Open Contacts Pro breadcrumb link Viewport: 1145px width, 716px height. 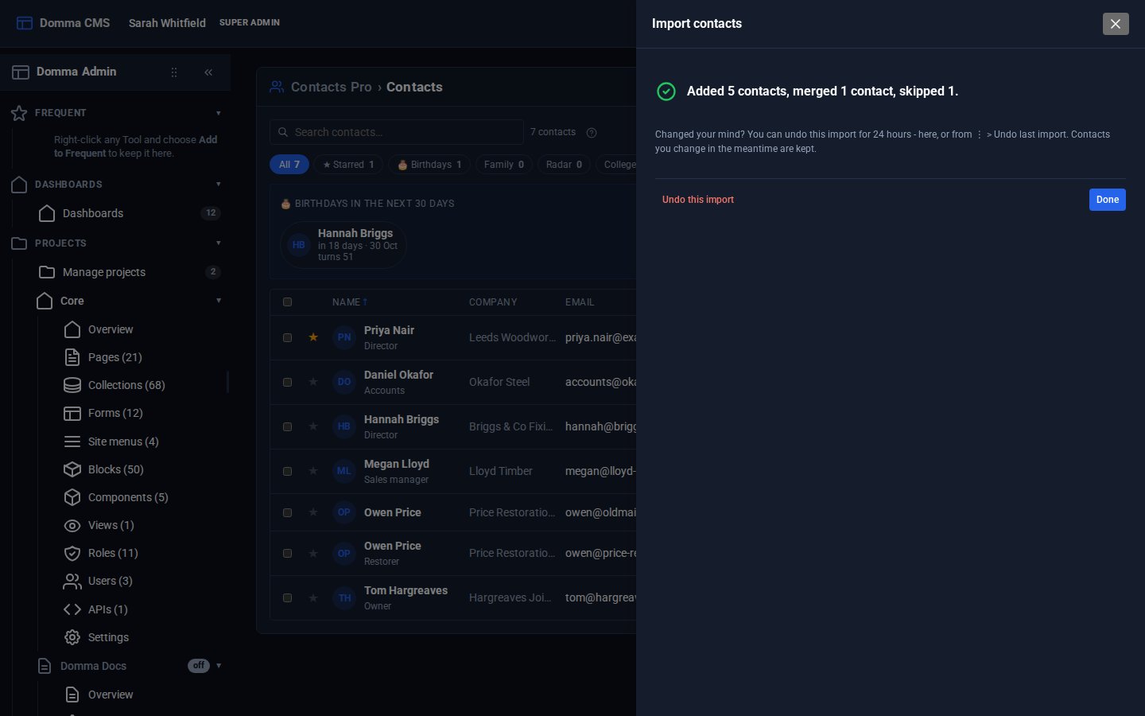pyautogui.click(x=331, y=88)
